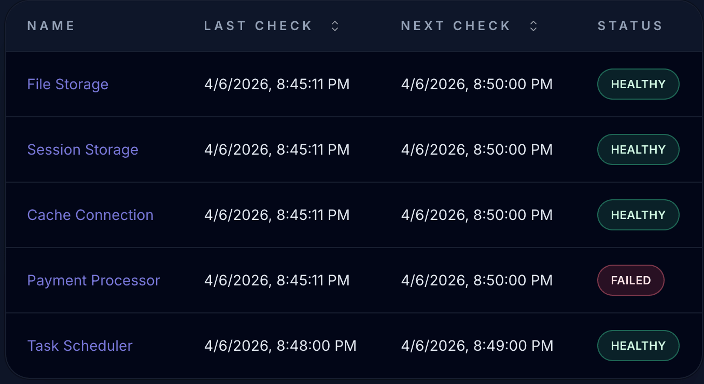
Task: Sort by the Next Check column header
Action: click(x=456, y=26)
